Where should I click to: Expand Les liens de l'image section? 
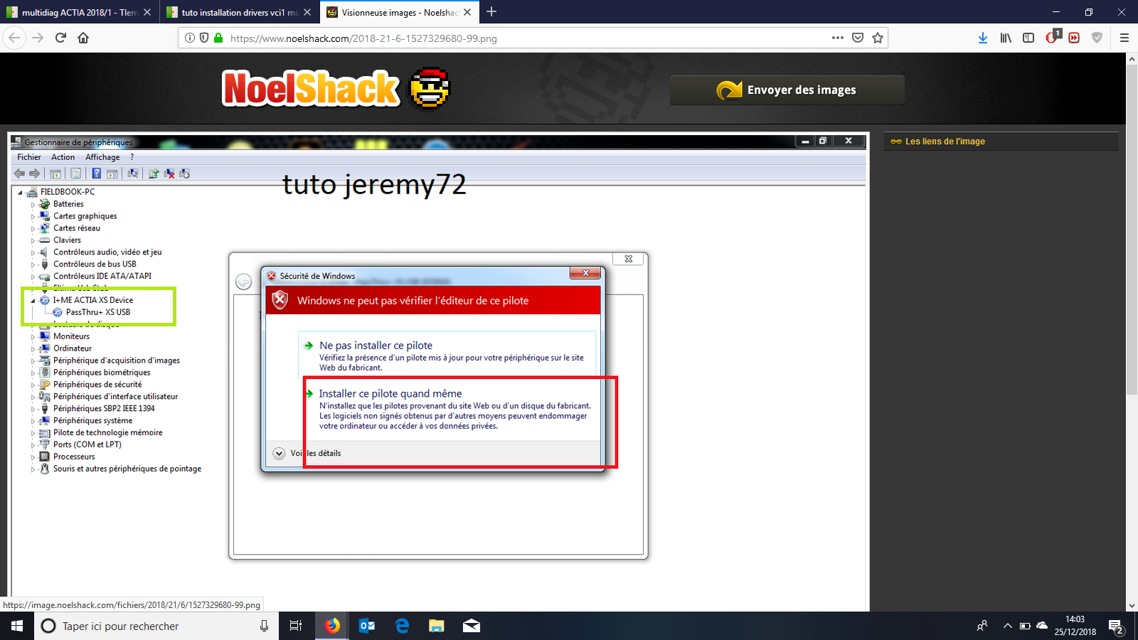[x=1001, y=142]
